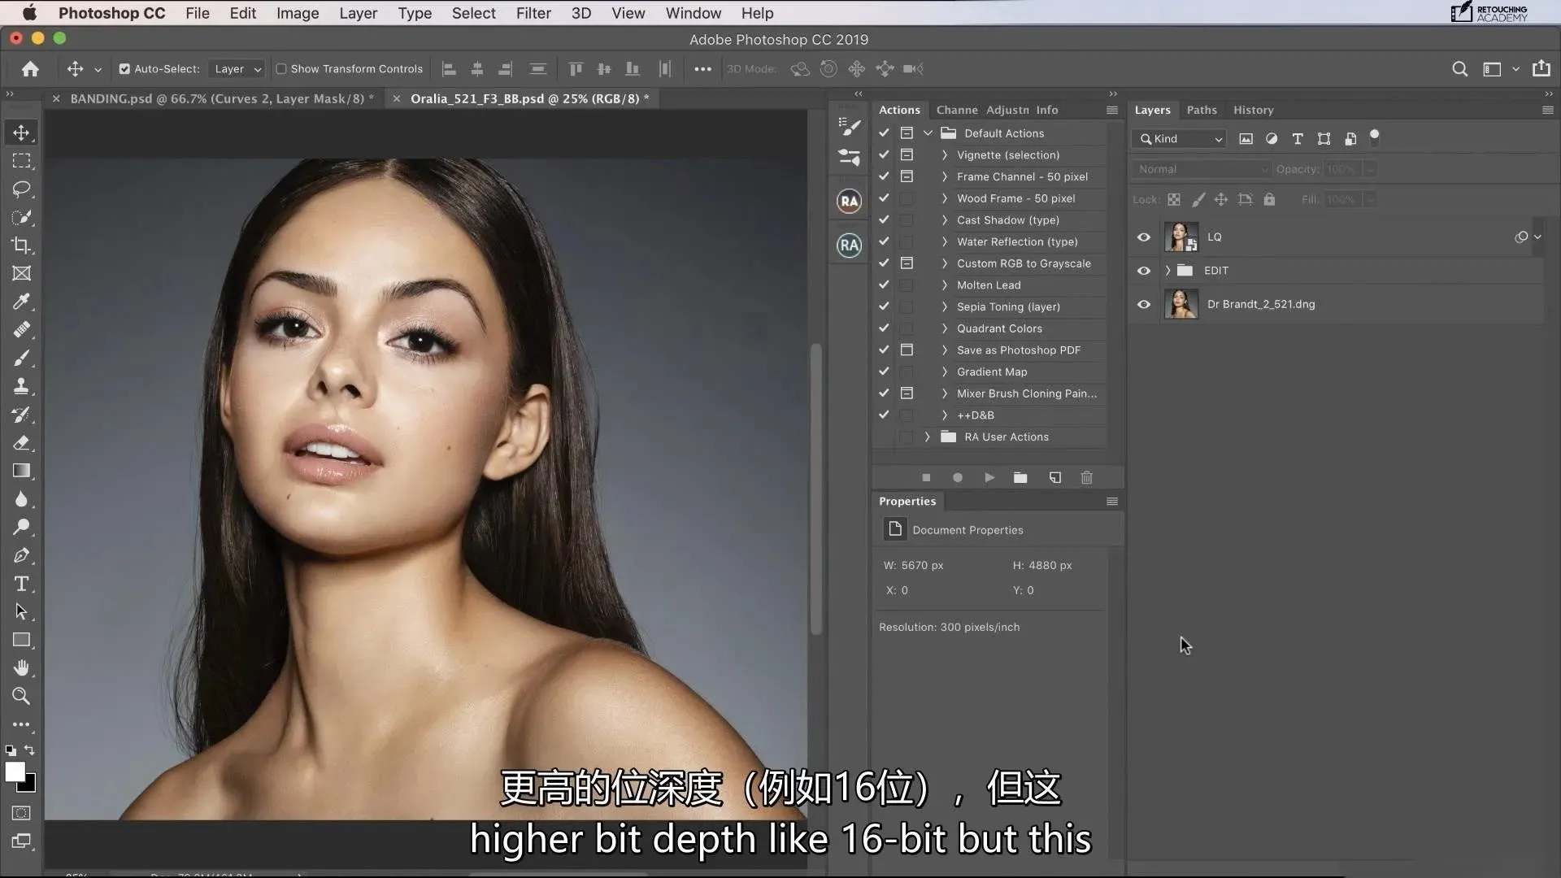Screen dimensions: 1561x878
Task: Select the Zoom tool in toolbar
Action: 21,696
